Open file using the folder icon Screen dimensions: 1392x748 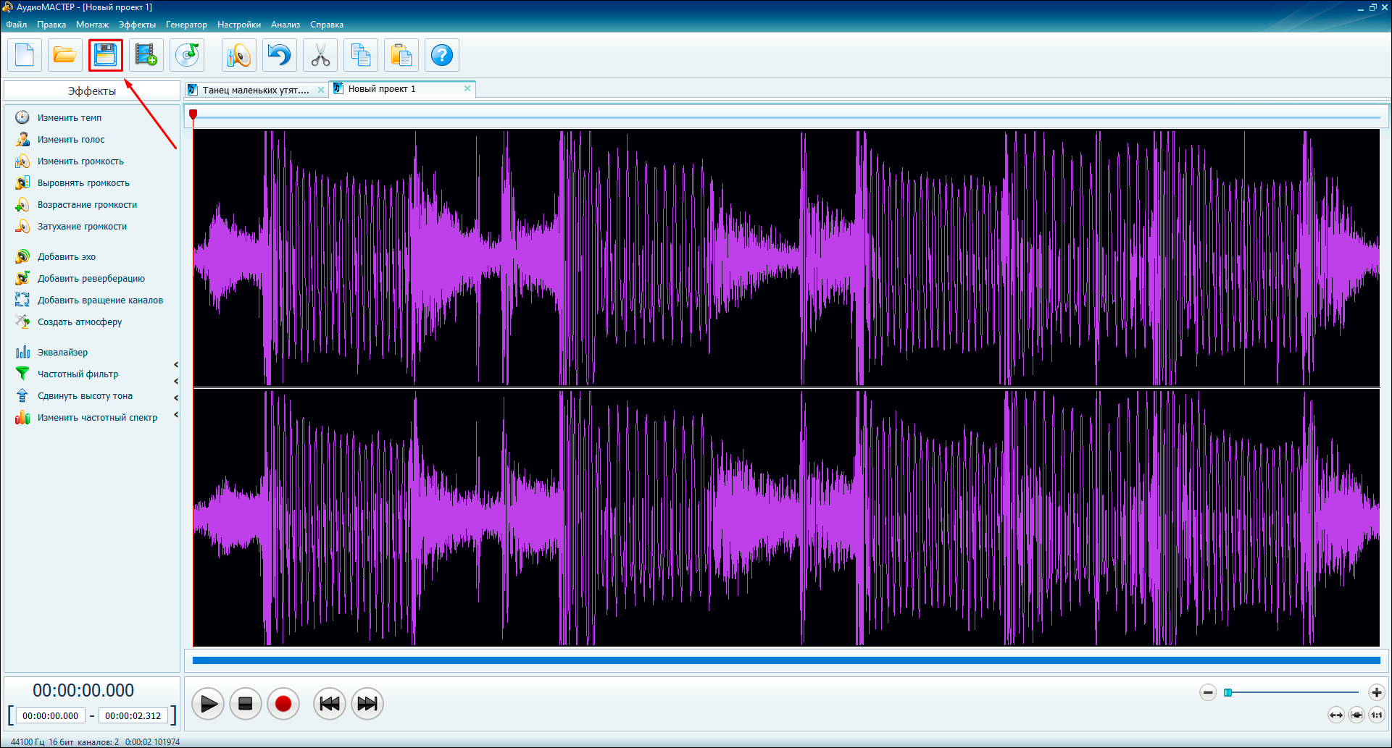pyautogui.click(x=65, y=55)
